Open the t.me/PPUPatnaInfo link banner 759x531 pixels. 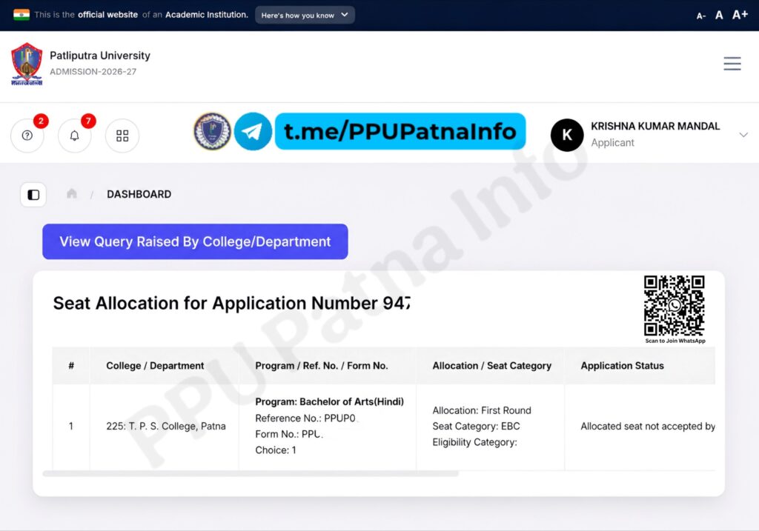point(400,131)
